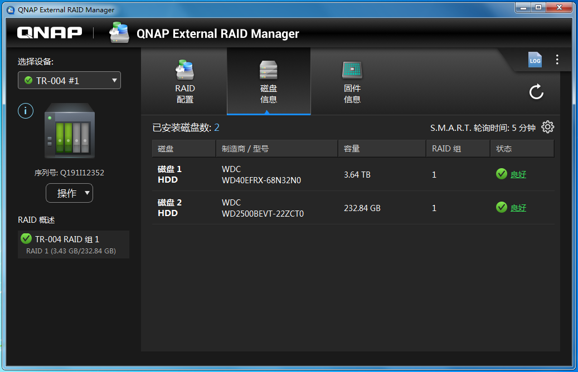Open the 固件 信息 tab
This screenshot has width=578, height=372.
pyautogui.click(x=352, y=81)
